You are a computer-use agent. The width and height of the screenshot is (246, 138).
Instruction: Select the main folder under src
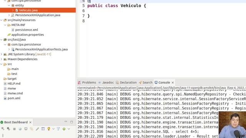coord(15,69)
